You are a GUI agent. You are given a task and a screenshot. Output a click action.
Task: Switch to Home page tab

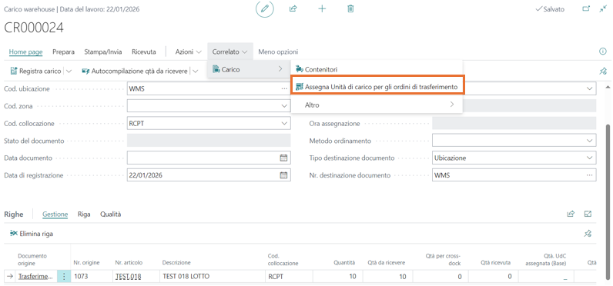[x=26, y=52]
